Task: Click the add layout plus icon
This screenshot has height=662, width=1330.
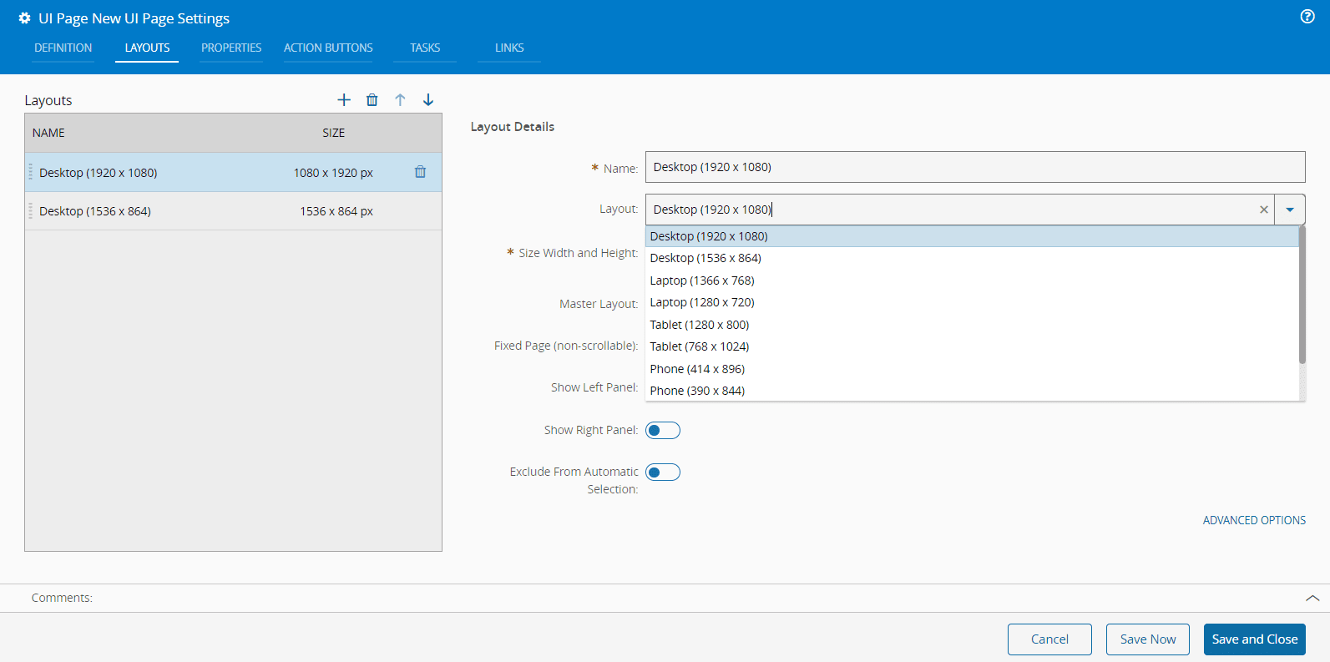Action: (x=344, y=100)
